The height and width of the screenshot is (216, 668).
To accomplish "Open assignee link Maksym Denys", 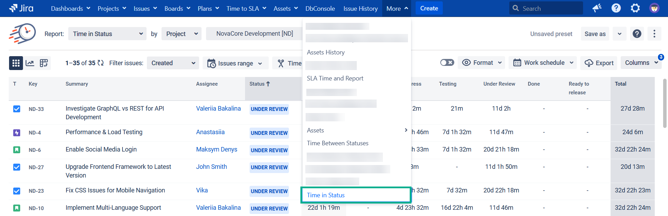I will (x=217, y=149).
